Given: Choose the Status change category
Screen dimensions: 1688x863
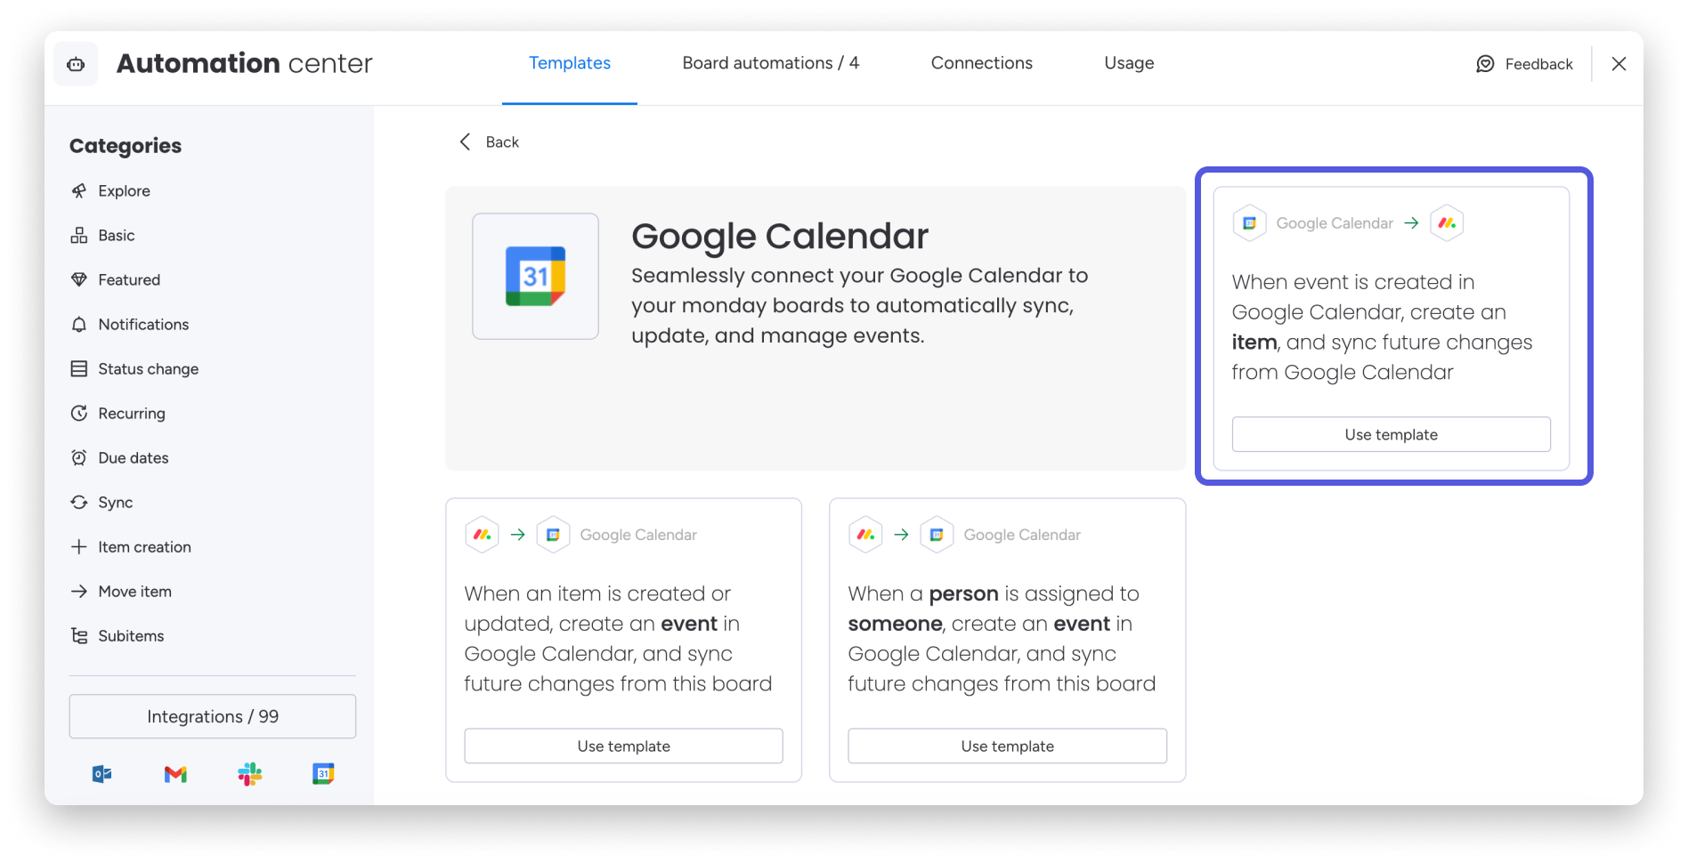Looking at the screenshot, I should point(134,369).
